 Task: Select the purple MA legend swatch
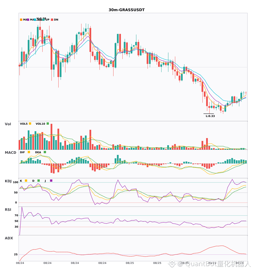(x=28, y=20)
